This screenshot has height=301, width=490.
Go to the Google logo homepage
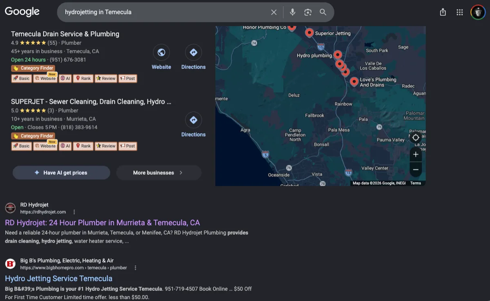pyautogui.click(x=22, y=12)
